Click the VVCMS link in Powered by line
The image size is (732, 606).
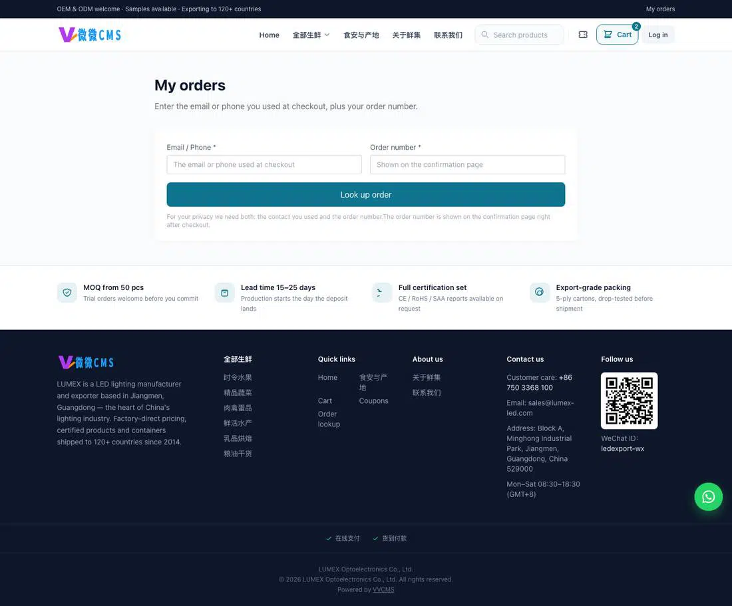click(x=383, y=589)
